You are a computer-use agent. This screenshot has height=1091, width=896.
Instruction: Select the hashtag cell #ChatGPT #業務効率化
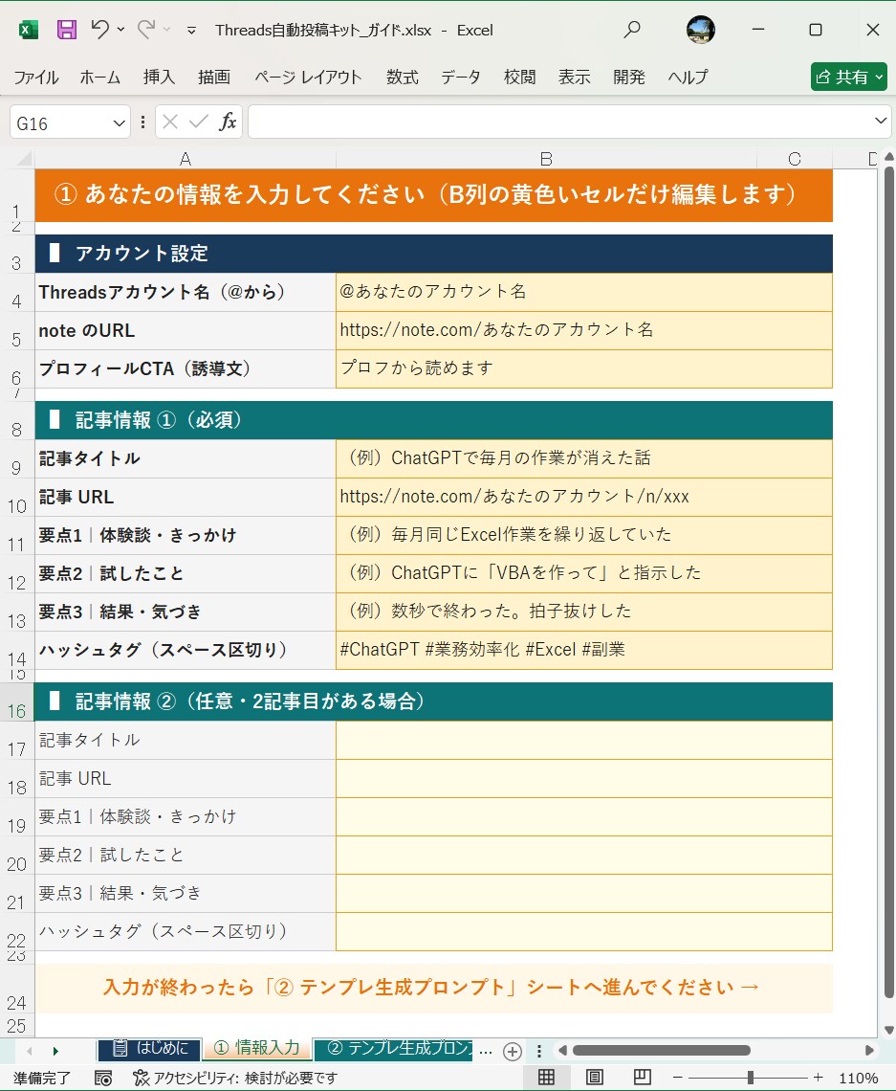[x=584, y=650]
